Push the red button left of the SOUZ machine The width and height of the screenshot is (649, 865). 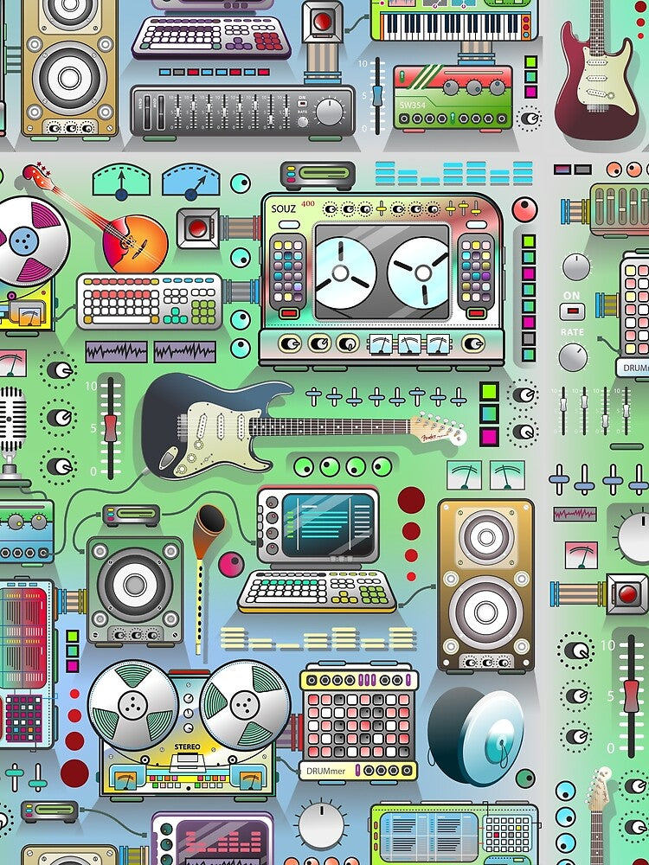tap(197, 227)
